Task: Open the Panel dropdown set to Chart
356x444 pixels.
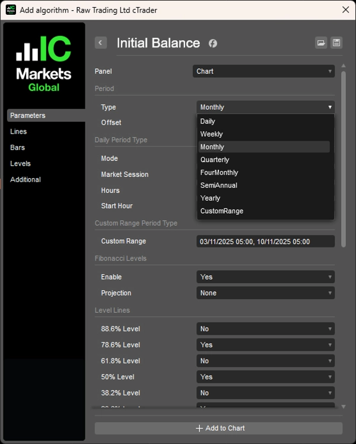Action: pos(265,71)
